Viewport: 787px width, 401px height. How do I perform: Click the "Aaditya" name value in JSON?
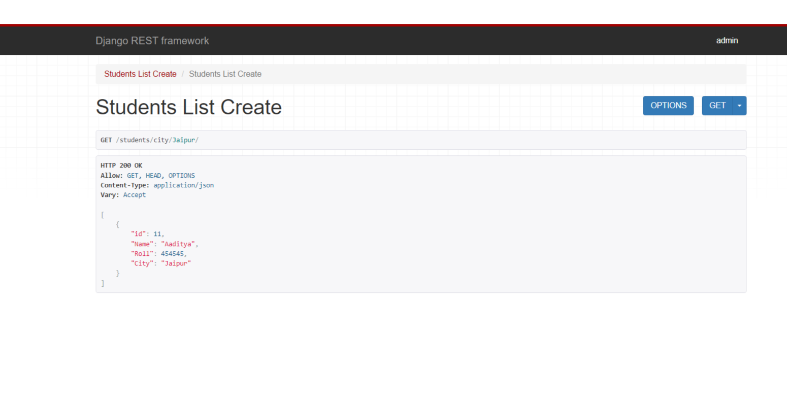click(178, 244)
